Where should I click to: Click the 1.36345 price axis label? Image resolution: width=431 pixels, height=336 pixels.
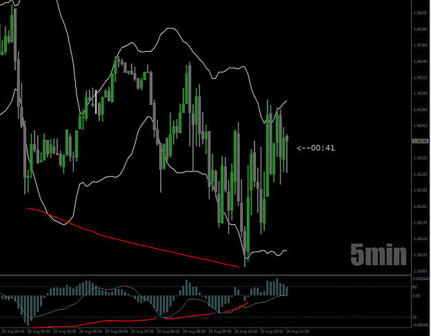point(421,61)
